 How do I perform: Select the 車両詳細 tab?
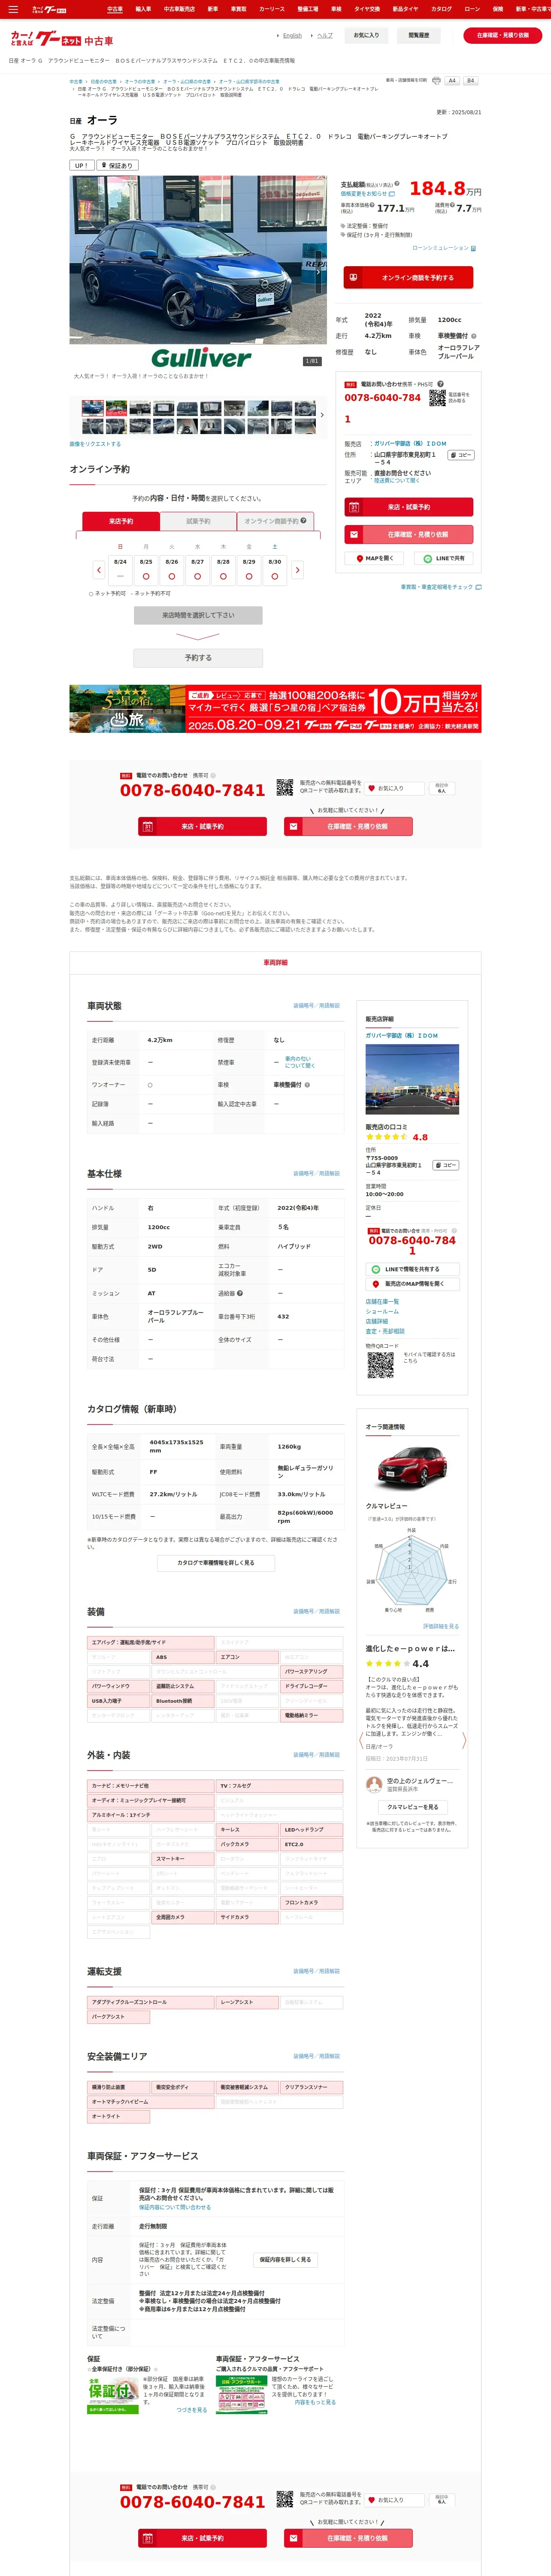click(275, 962)
